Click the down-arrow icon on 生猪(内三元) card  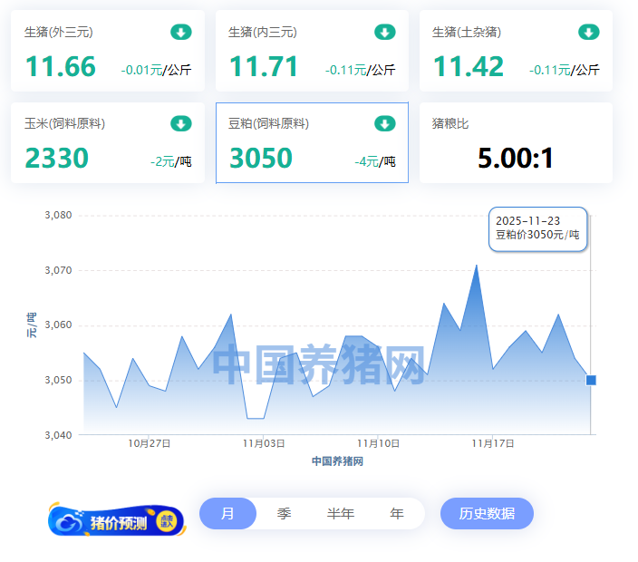385,33
